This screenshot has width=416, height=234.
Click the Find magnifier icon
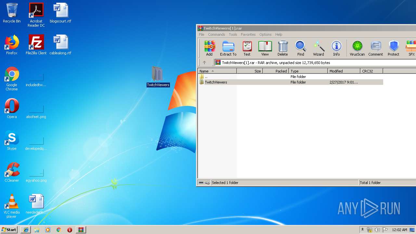(x=301, y=48)
